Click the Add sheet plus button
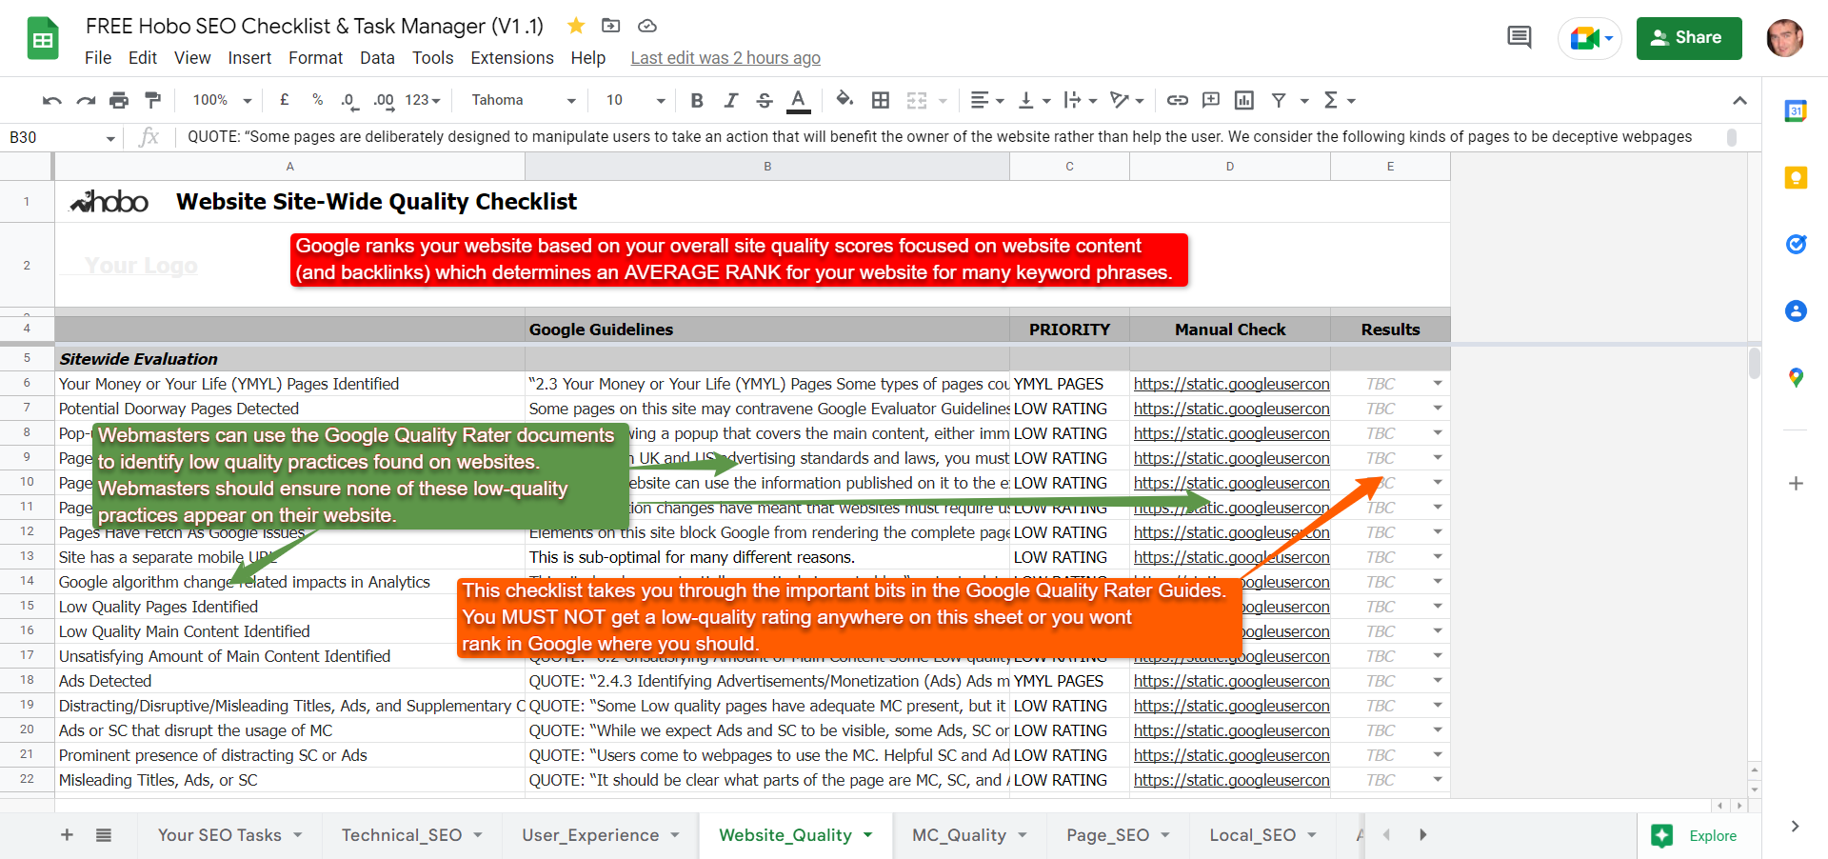 [67, 835]
